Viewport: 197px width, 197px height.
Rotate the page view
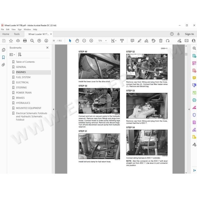pyautogui.click(x=168, y=41)
